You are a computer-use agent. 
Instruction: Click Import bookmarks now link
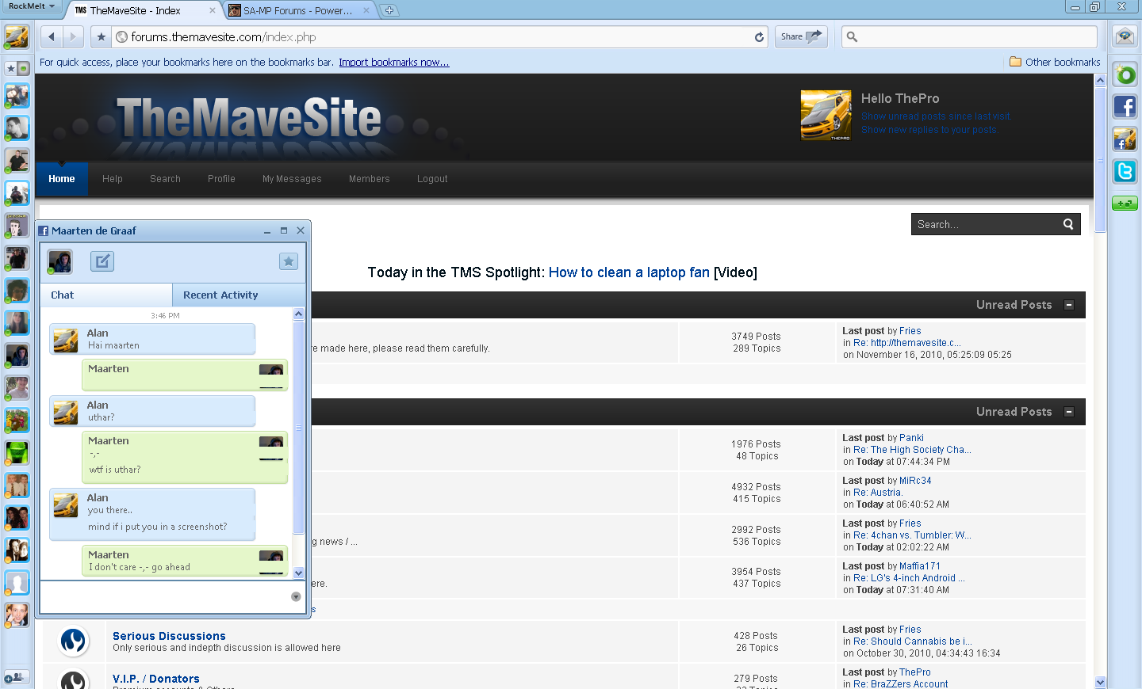394,63
